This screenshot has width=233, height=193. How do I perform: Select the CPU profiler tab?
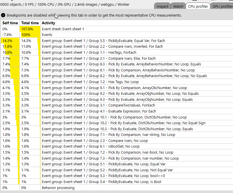click(198, 6)
